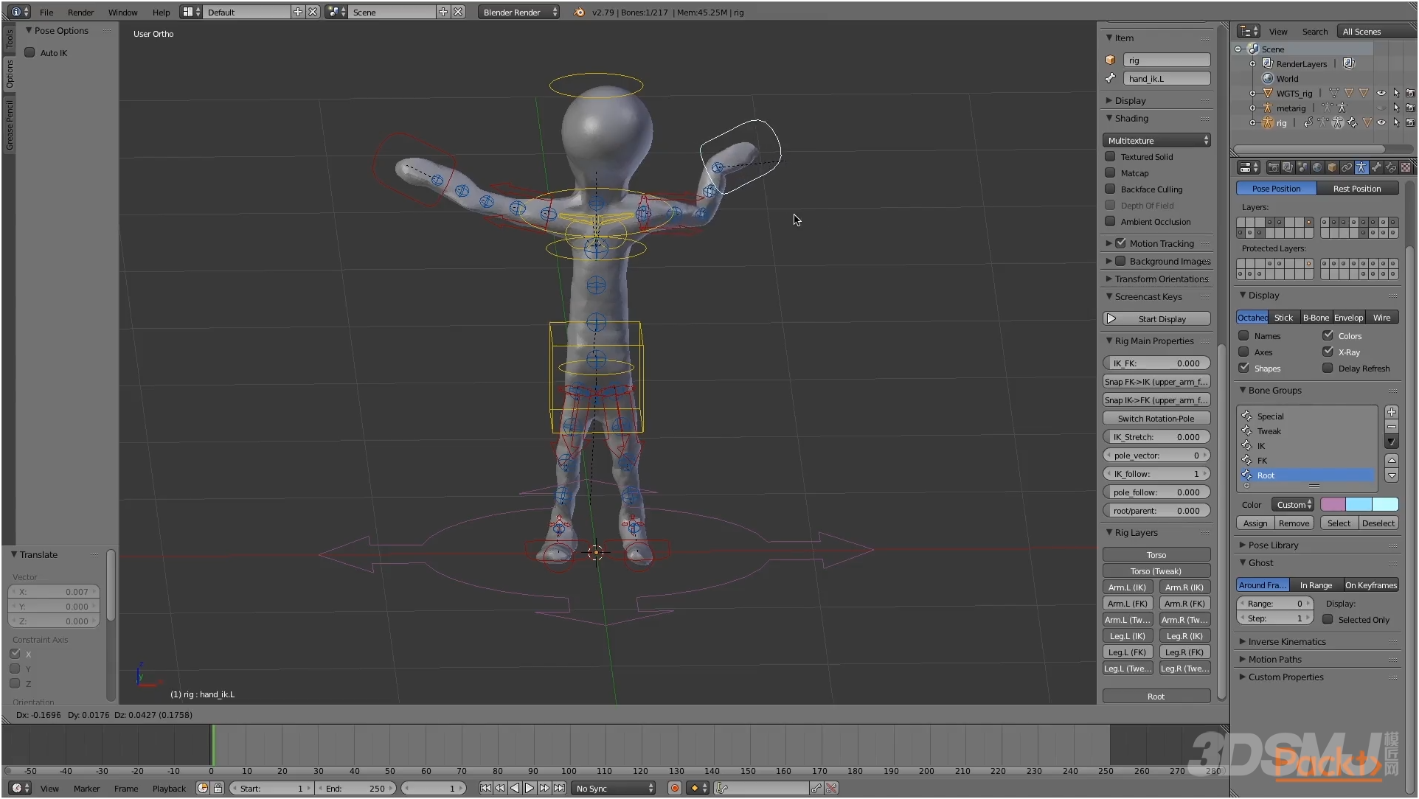
Task: Open the File menu
Action: 46,12
